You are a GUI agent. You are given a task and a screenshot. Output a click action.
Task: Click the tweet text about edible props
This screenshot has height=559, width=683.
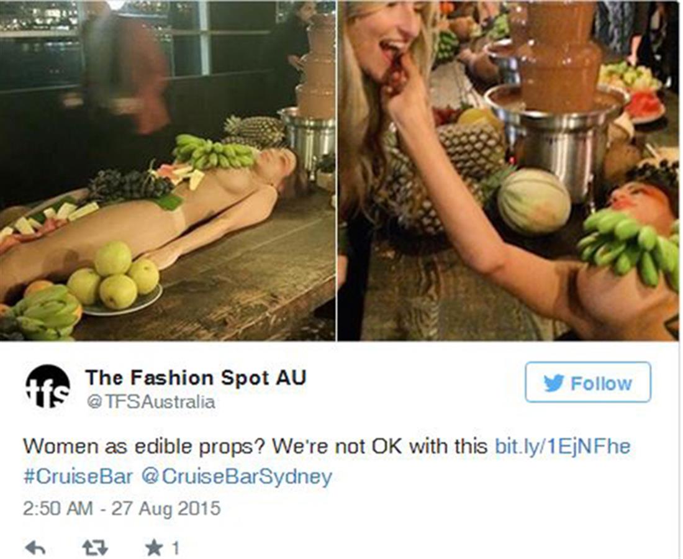[255, 446]
